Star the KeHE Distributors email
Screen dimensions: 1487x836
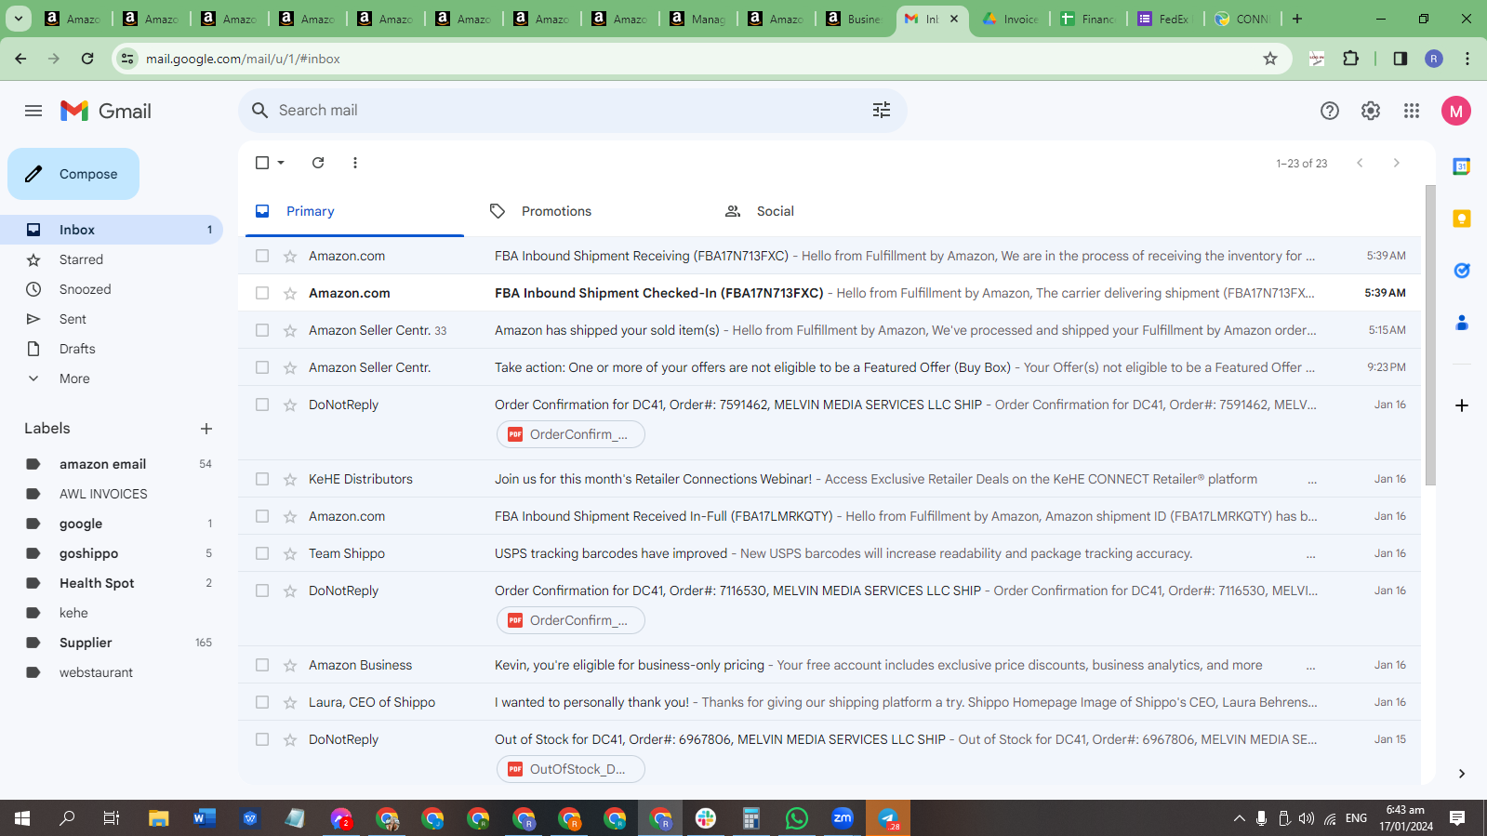point(290,479)
